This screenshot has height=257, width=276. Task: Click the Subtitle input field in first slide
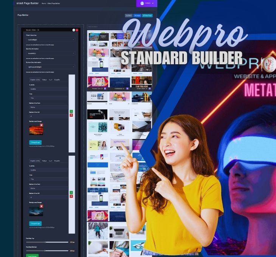click(48, 89)
